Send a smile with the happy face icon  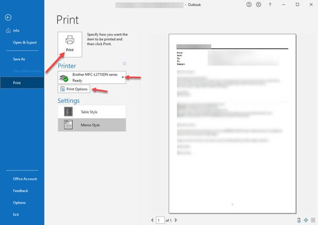click(249, 5)
